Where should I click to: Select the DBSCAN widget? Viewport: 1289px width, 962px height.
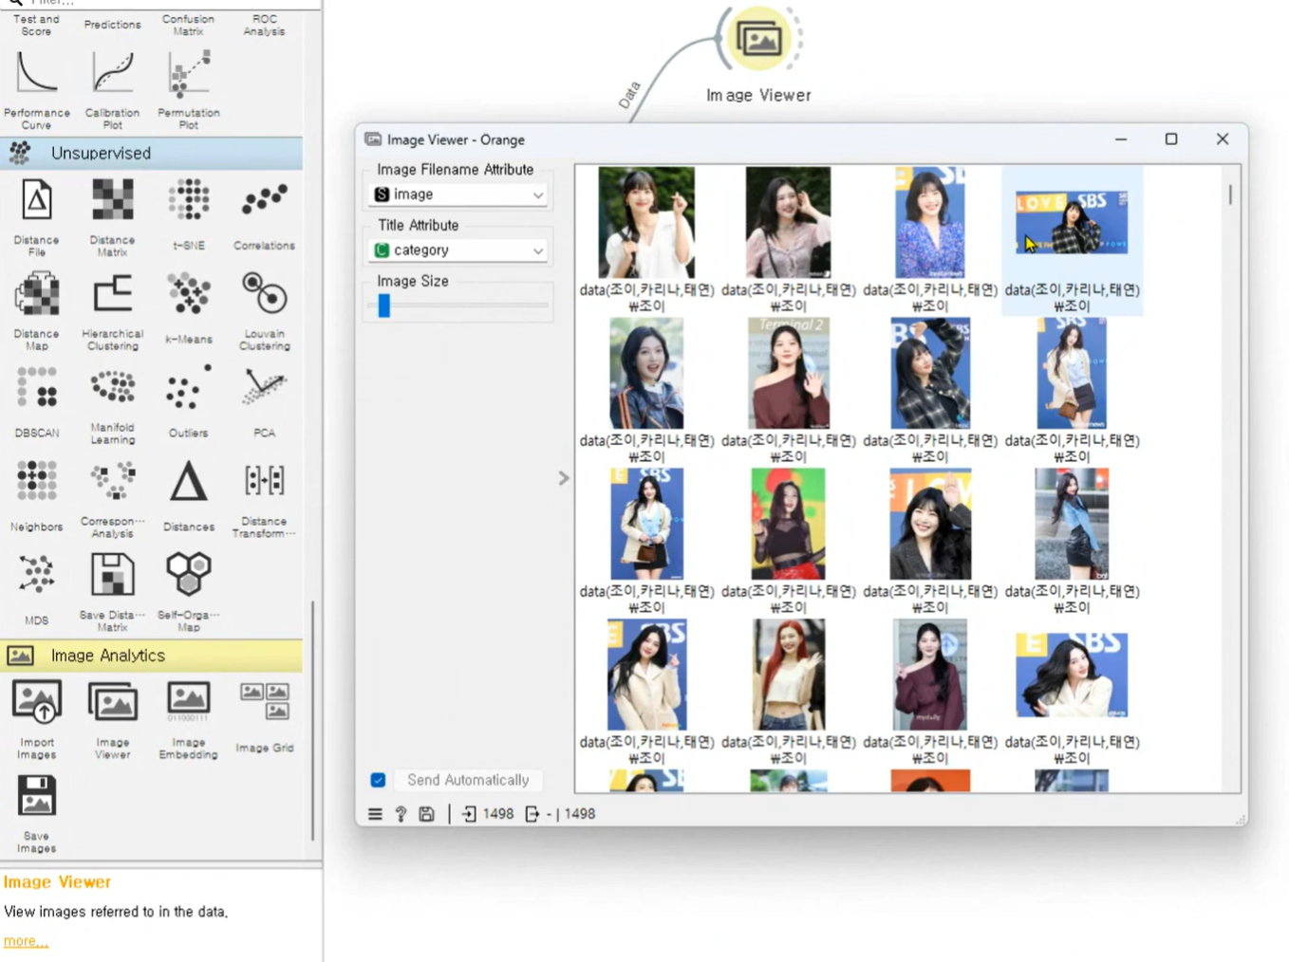37,402
